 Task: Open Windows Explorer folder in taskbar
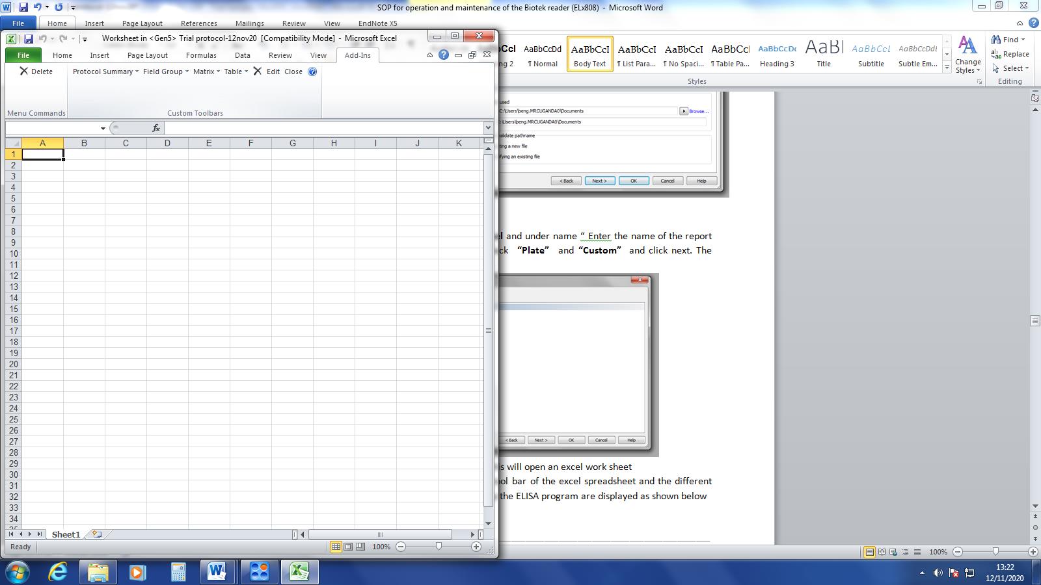click(98, 572)
